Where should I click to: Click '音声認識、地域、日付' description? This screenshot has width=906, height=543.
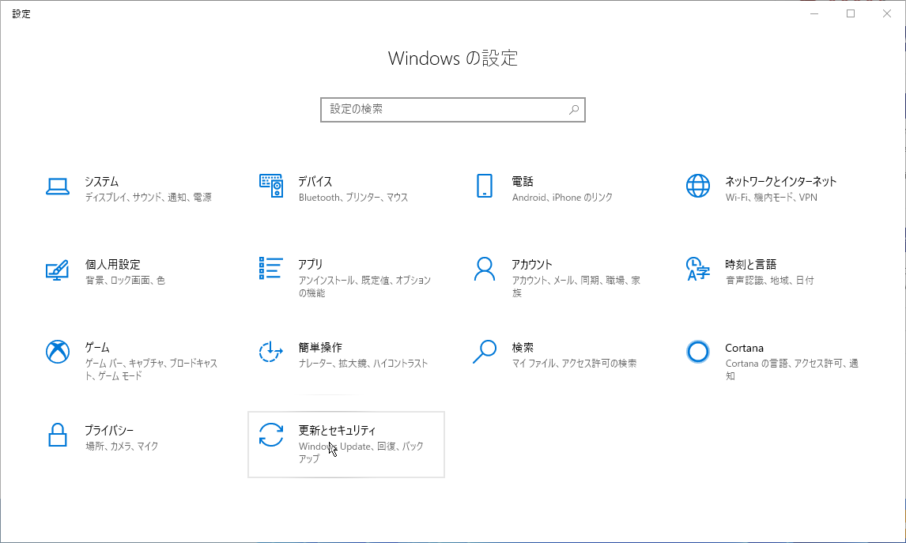[770, 281]
